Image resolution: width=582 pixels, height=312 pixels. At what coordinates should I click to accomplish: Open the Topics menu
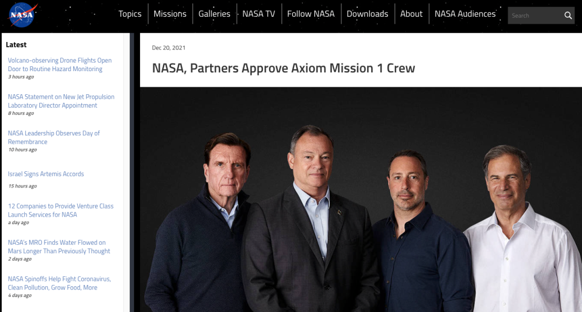pyautogui.click(x=130, y=13)
